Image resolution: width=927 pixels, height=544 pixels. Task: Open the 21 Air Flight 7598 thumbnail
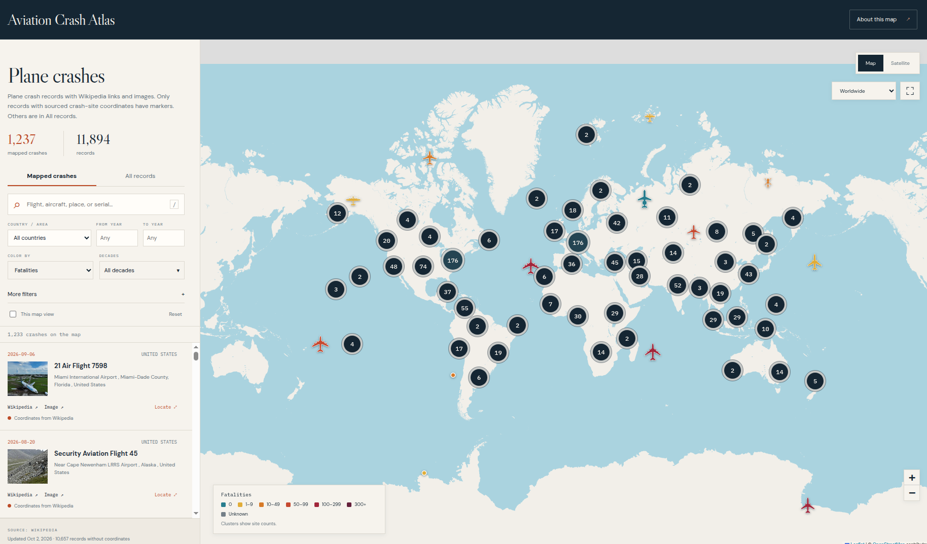pos(28,379)
